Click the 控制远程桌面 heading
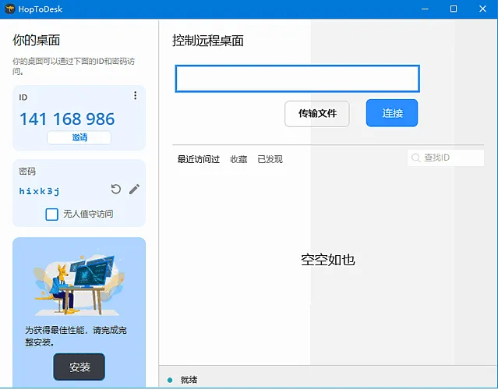 coord(208,41)
